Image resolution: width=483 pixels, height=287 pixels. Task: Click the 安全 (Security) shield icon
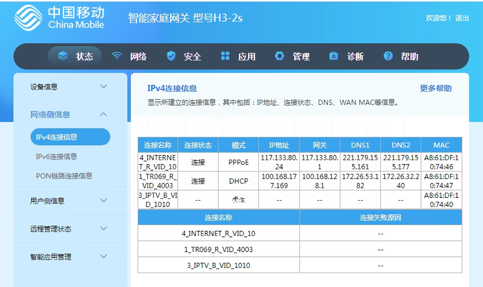pyautogui.click(x=171, y=56)
